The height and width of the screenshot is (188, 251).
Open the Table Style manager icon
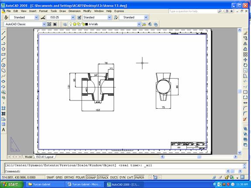79,17
